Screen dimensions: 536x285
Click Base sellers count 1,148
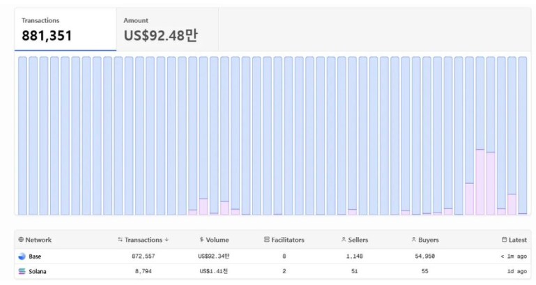click(x=355, y=256)
